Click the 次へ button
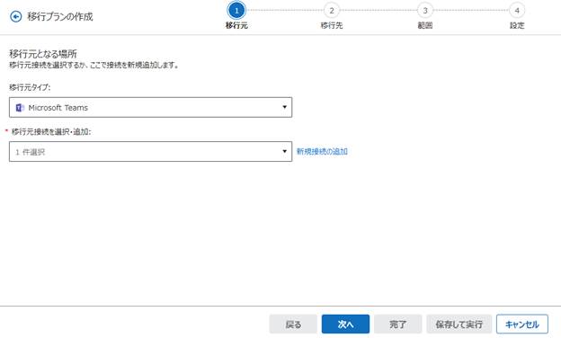Image resolution: width=561 pixels, height=338 pixels. click(345, 324)
